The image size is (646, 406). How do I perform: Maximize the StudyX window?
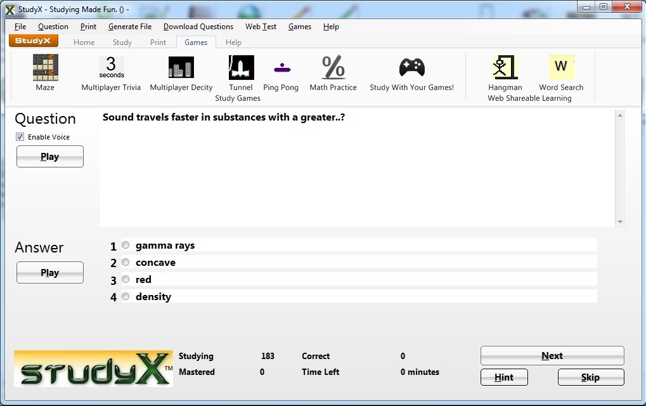click(x=604, y=7)
